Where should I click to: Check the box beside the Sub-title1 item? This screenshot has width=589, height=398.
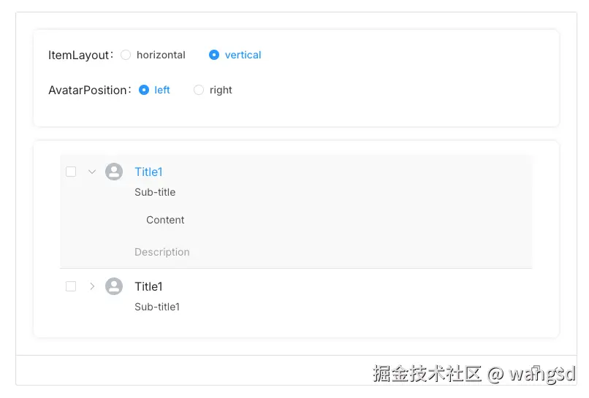click(71, 286)
